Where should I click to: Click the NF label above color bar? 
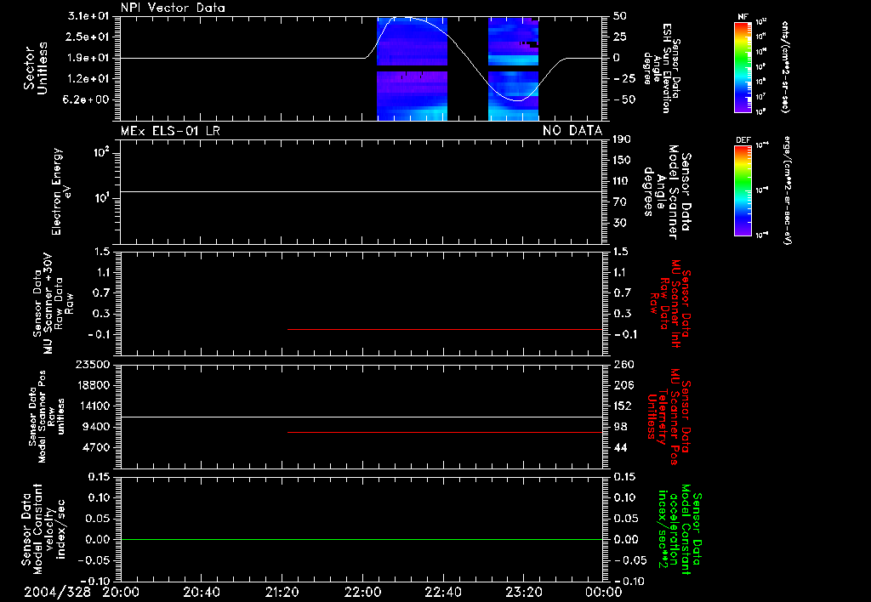point(743,17)
